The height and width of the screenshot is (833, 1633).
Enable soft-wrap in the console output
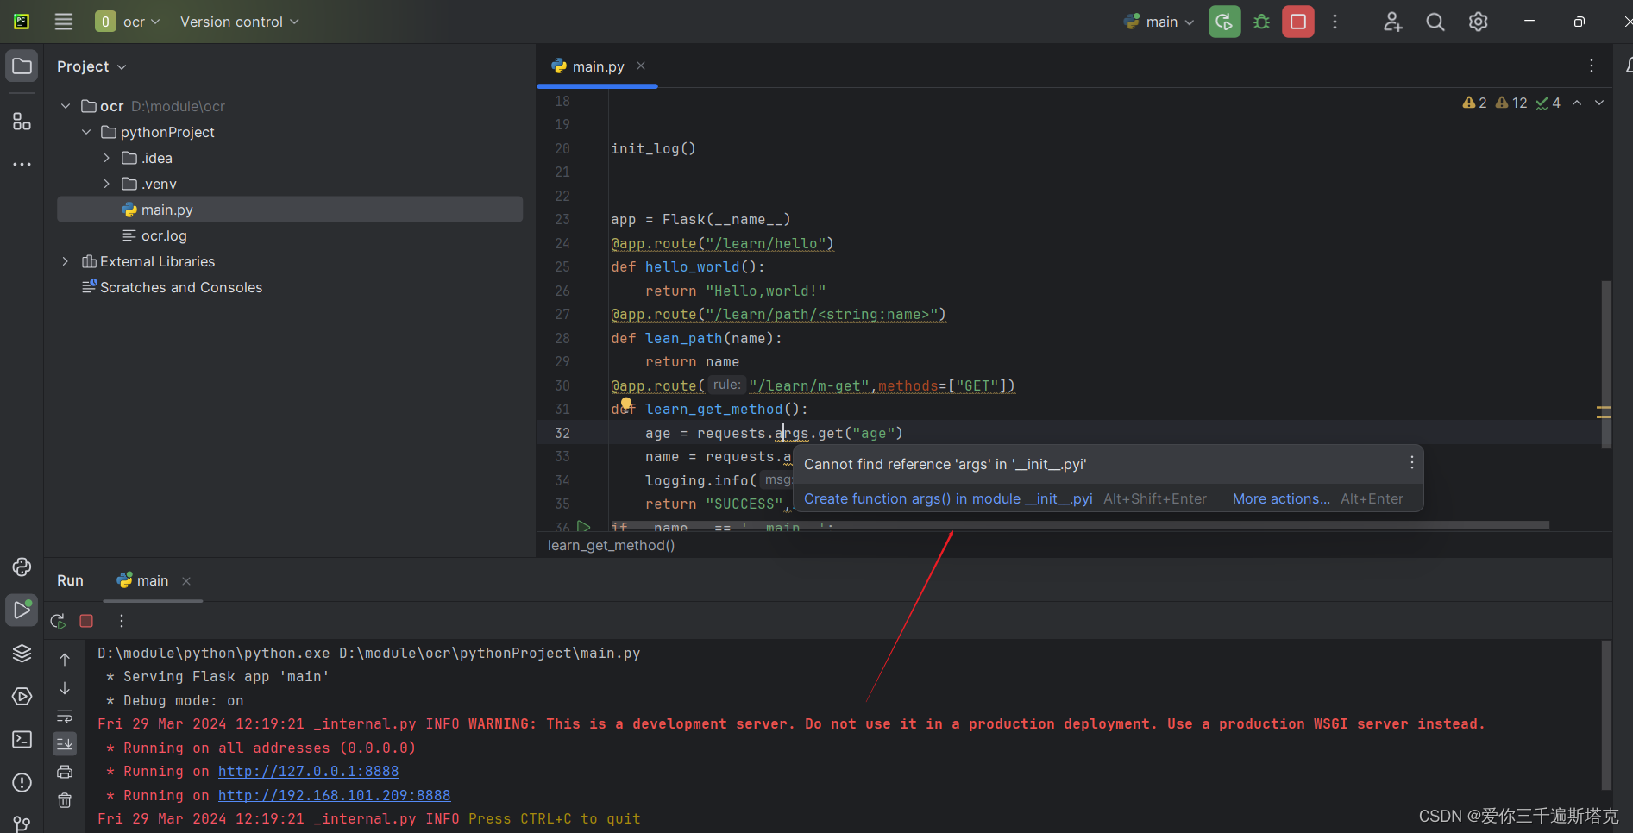65,716
